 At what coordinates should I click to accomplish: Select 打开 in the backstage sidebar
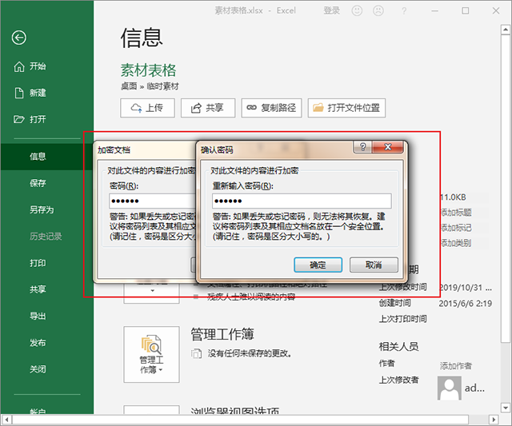[x=30, y=119]
